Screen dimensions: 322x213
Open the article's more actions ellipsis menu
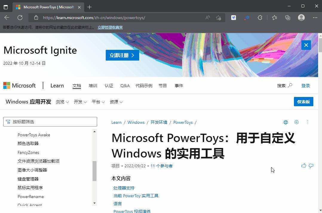pyautogui.click(x=308, y=122)
